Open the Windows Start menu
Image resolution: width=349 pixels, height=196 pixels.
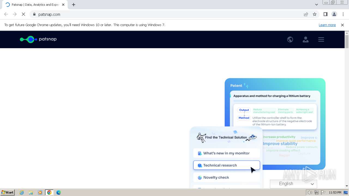(7, 192)
